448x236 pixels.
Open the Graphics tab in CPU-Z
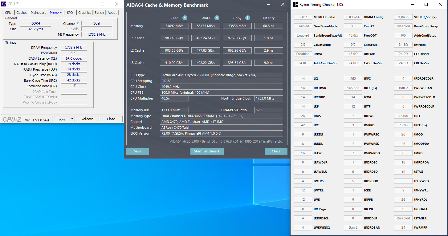click(85, 13)
